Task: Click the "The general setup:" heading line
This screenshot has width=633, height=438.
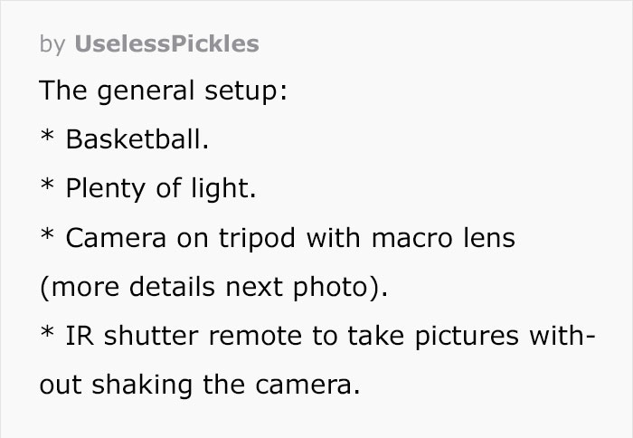Action: [163, 91]
